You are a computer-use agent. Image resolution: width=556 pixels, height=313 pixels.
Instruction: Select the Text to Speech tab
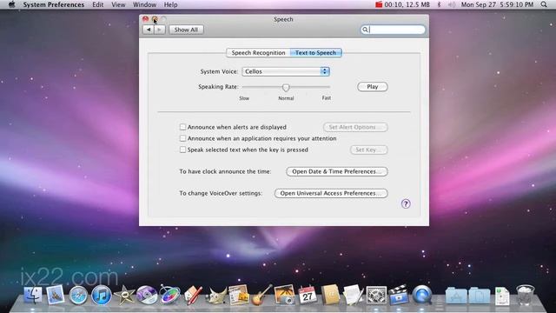click(x=315, y=52)
